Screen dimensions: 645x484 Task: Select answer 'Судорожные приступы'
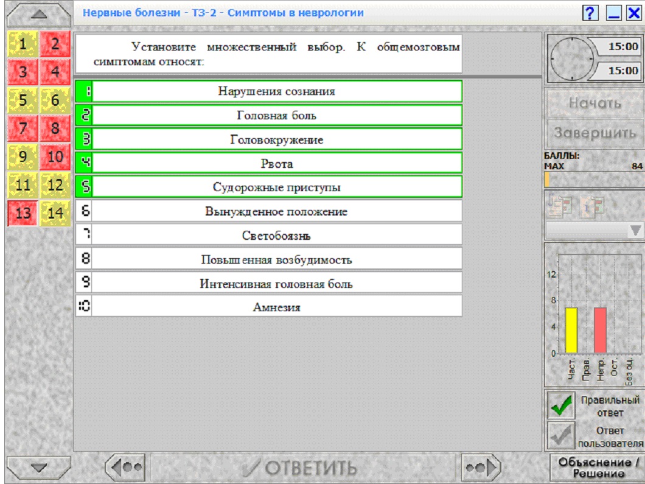tap(268, 188)
